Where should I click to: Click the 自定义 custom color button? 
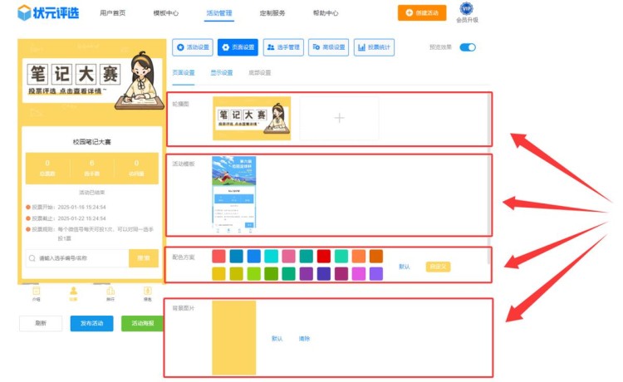coord(438,267)
